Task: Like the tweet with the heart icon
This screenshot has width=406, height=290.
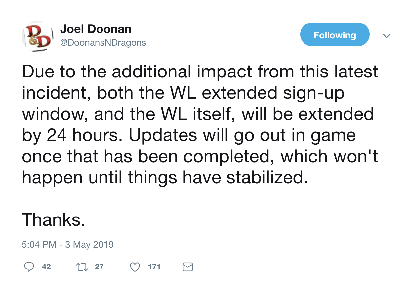Action: pyautogui.click(x=135, y=267)
